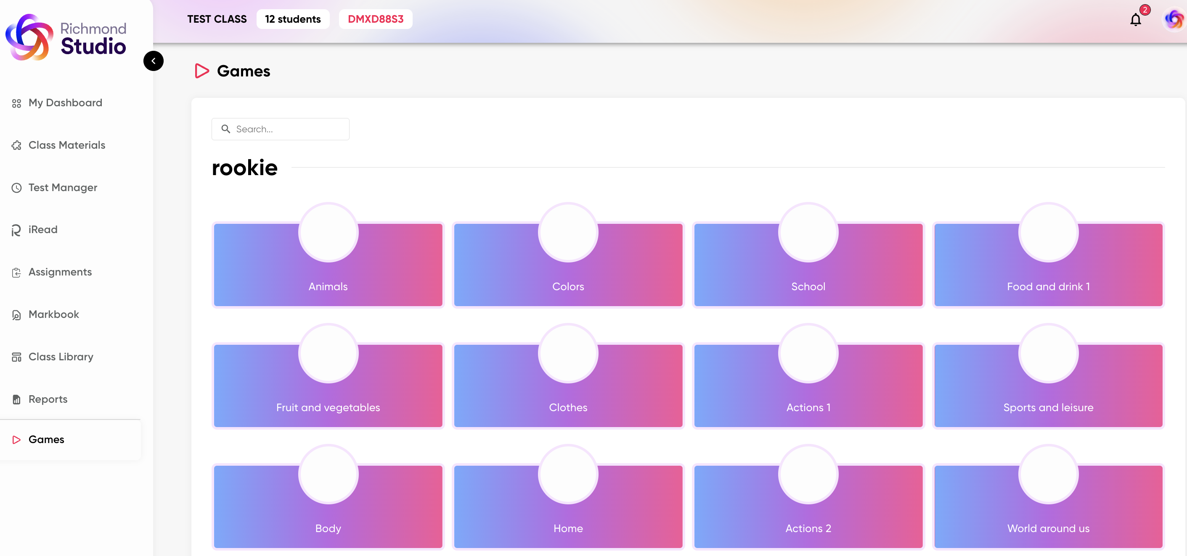Collapse the sidebar with the arrow button
This screenshot has height=556, width=1187.
tap(154, 61)
